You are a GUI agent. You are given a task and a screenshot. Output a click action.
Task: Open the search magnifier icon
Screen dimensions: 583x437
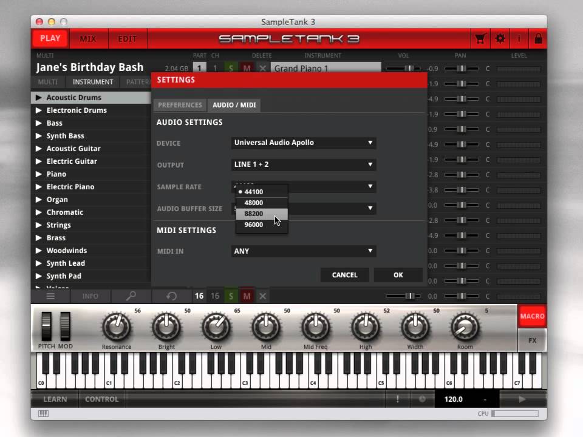(131, 296)
